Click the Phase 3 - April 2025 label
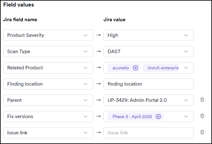The image size is (212, 144). (x=132, y=117)
